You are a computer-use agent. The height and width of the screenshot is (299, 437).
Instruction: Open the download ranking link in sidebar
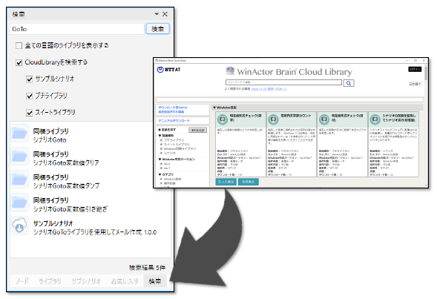pyautogui.click(x=173, y=108)
